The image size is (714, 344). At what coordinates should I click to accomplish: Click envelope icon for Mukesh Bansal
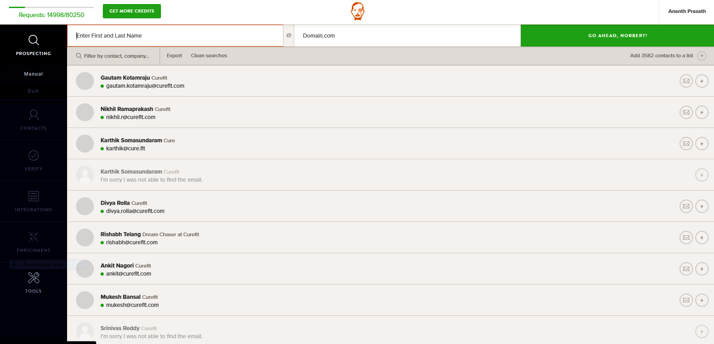click(x=686, y=300)
